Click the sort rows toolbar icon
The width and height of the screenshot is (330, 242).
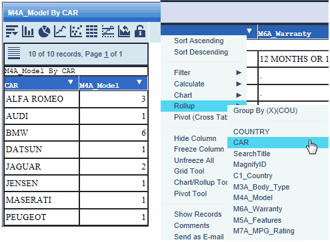tap(12, 31)
